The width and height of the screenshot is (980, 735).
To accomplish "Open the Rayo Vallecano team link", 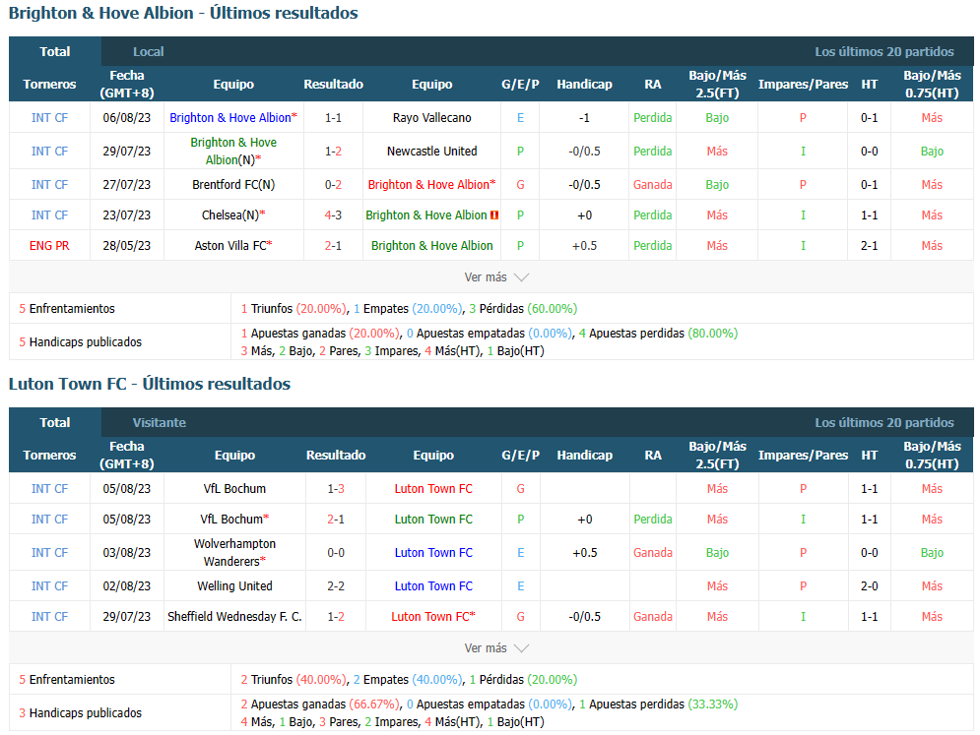I will (x=431, y=118).
